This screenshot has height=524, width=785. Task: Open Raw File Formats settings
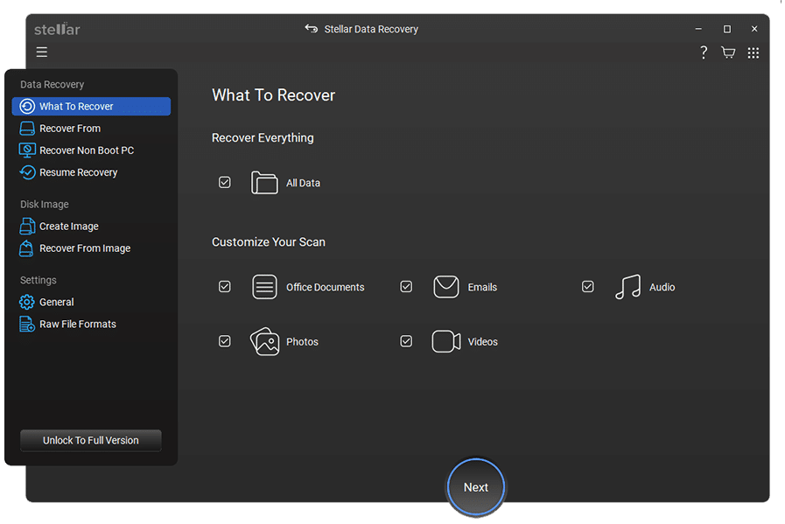[x=77, y=325]
